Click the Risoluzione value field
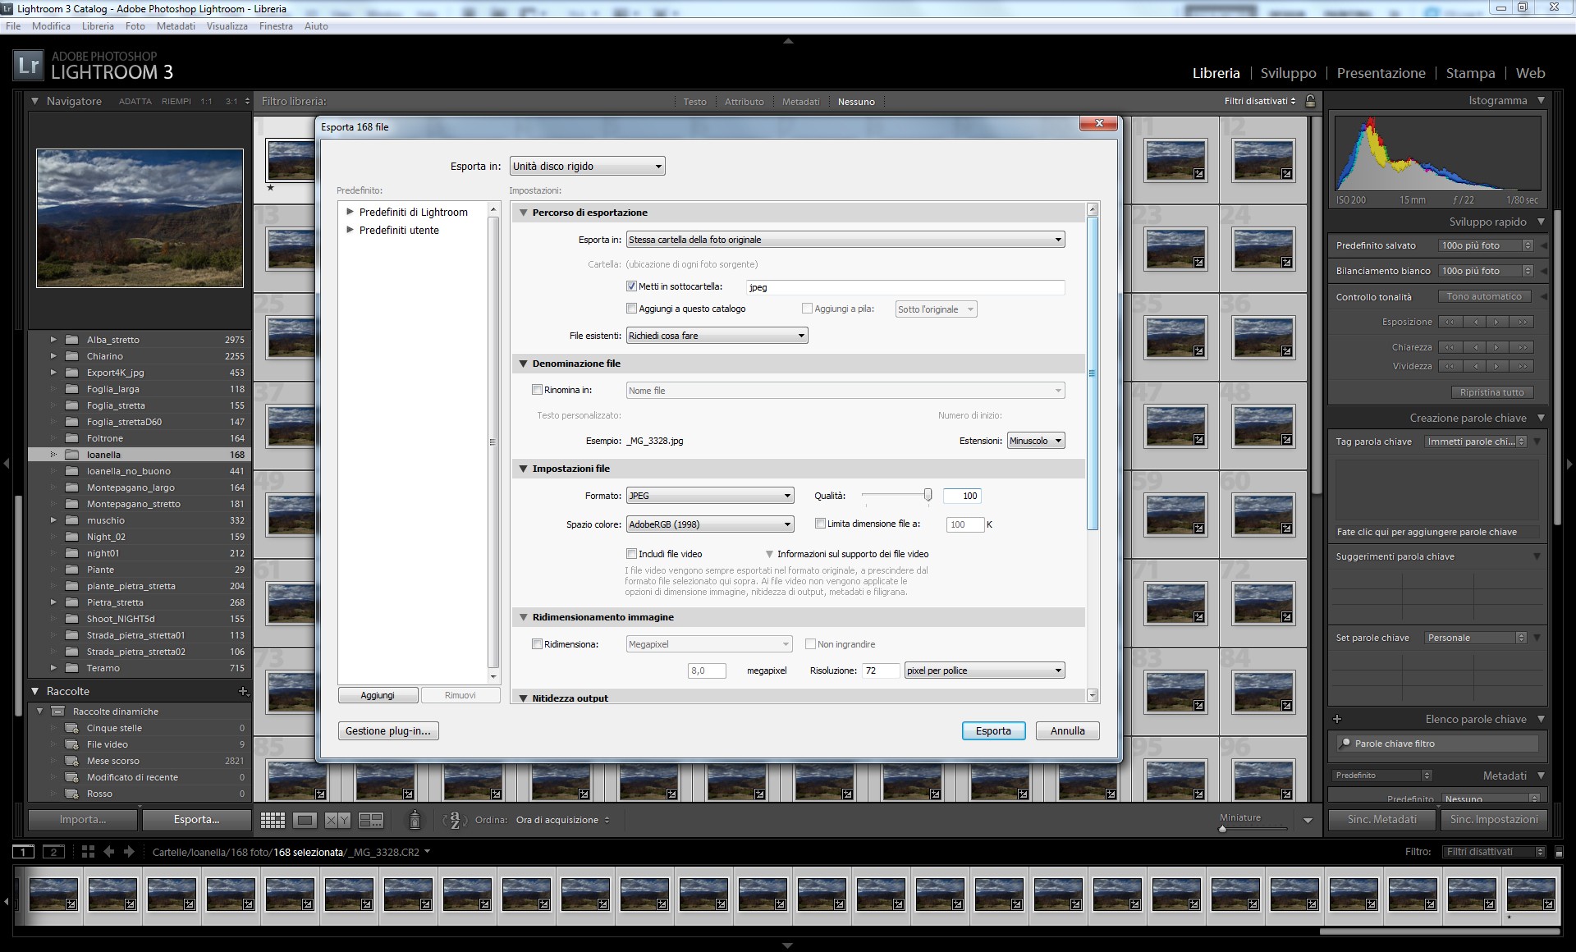This screenshot has height=952, width=1576. pos(880,671)
